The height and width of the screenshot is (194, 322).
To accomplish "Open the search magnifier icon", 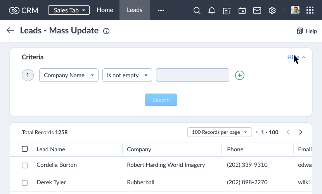I will tap(197, 10).
